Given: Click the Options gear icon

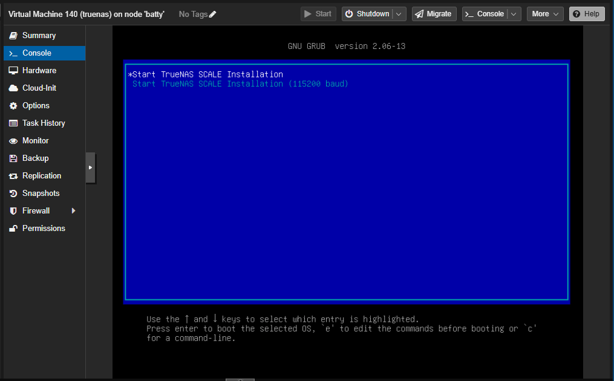Looking at the screenshot, I should 13,106.
